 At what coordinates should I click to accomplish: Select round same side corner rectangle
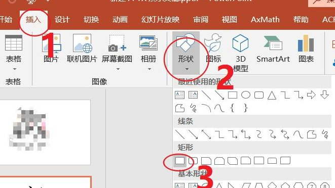[x=272, y=161]
